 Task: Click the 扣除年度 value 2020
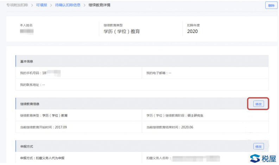[x=192, y=31]
